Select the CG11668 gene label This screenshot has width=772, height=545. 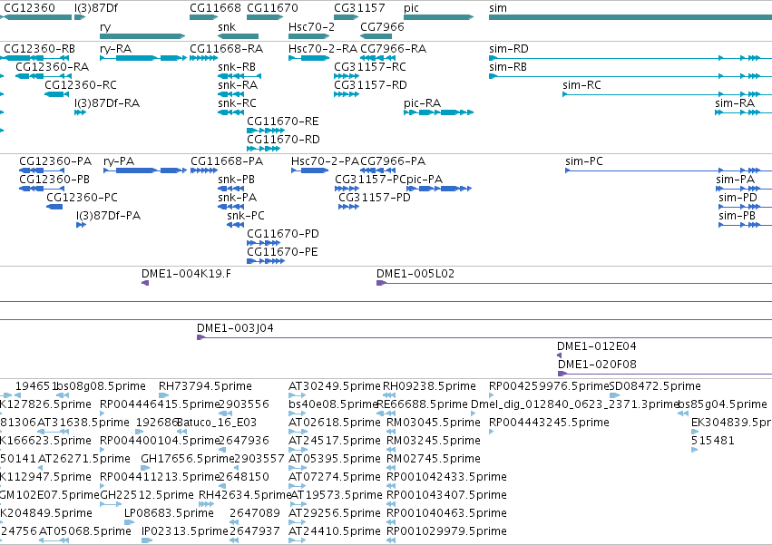click(x=215, y=8)
